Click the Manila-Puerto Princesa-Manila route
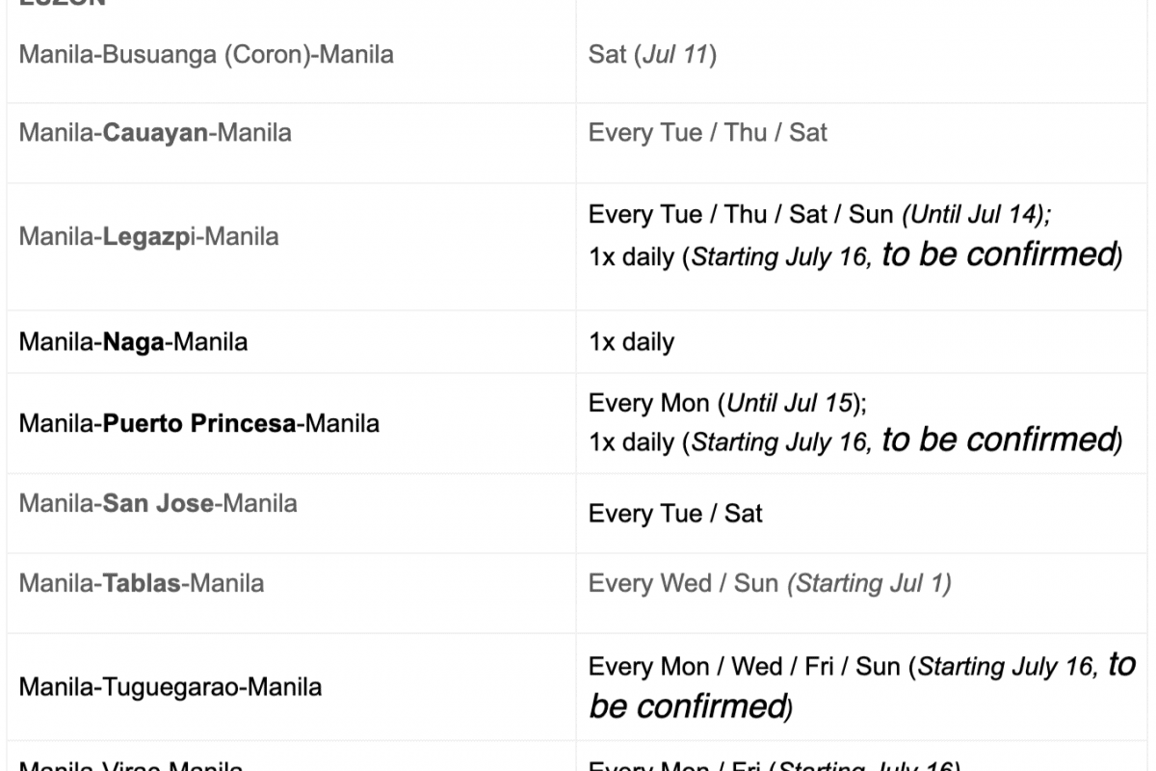The width and height of the screenshot is (1156, 771). 198,423
